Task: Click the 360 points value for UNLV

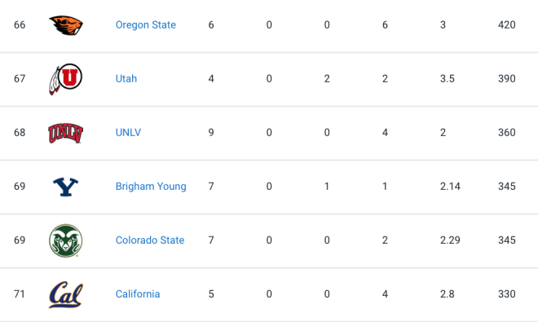Action: click(x=507, y=133)
